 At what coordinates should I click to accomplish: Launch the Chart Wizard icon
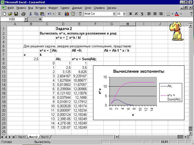pos(67,14)
